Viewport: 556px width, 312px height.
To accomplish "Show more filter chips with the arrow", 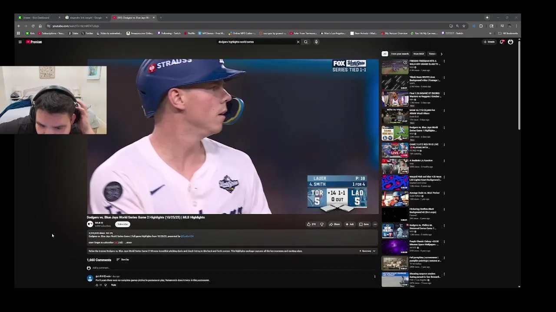I will (x=441, y=54).
